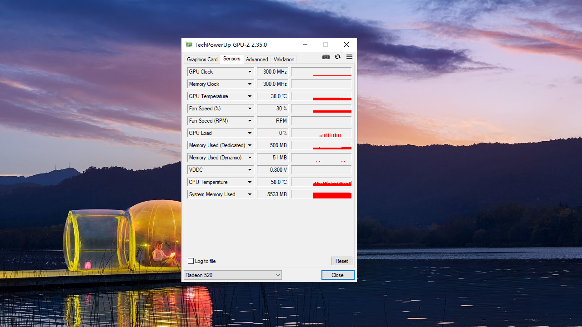Click the Reset button

click(x=341, y=261)
